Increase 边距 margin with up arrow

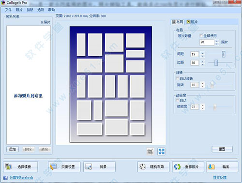(x=203, y=61)
